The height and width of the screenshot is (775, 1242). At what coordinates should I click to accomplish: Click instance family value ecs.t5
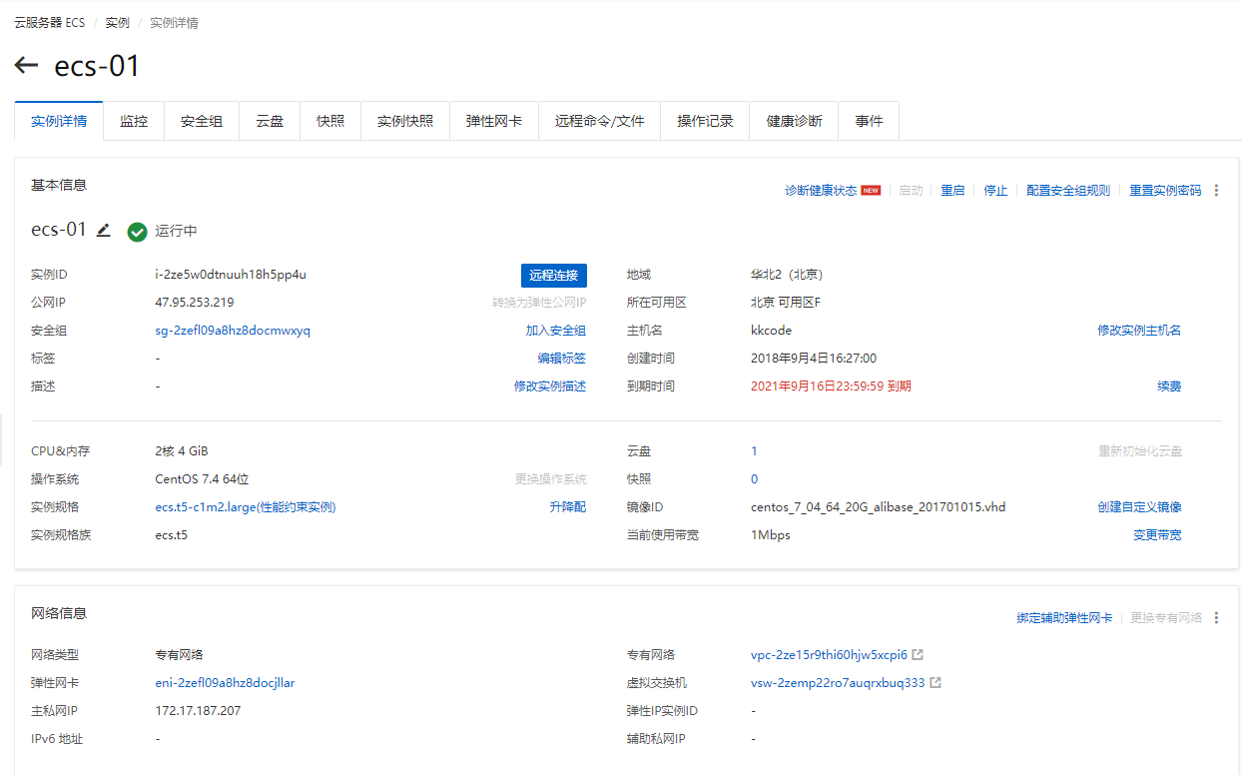171,535
